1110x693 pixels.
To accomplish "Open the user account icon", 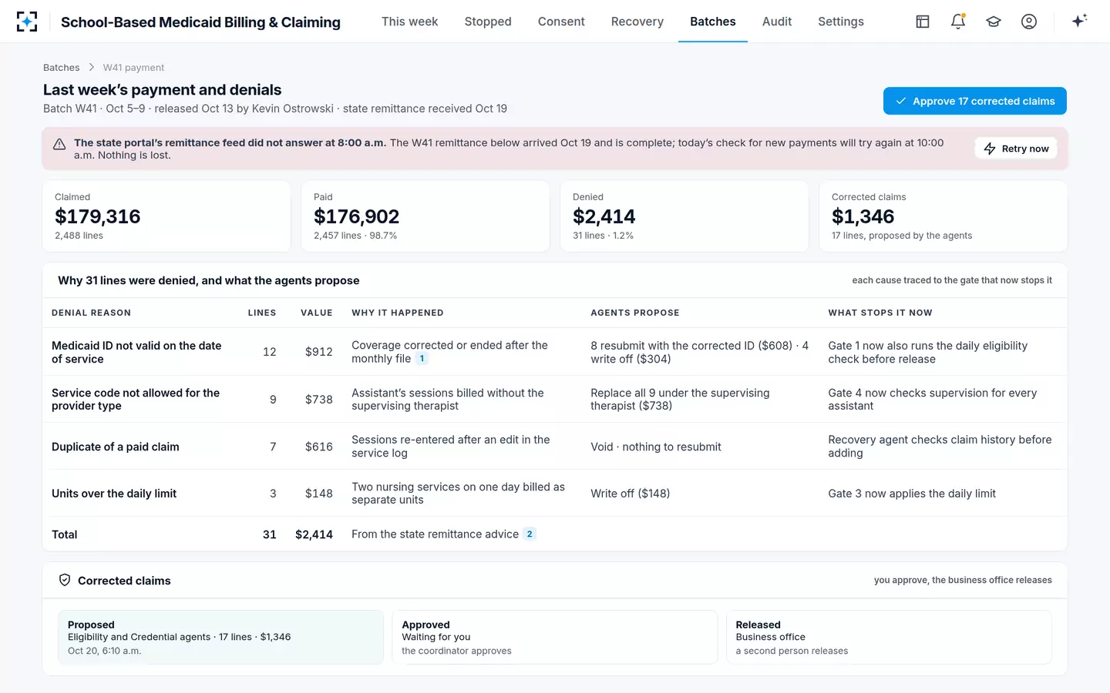I will (1029, 22).
